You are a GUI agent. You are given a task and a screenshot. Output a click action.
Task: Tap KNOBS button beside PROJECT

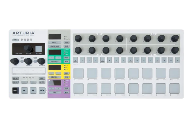[66, 42]
